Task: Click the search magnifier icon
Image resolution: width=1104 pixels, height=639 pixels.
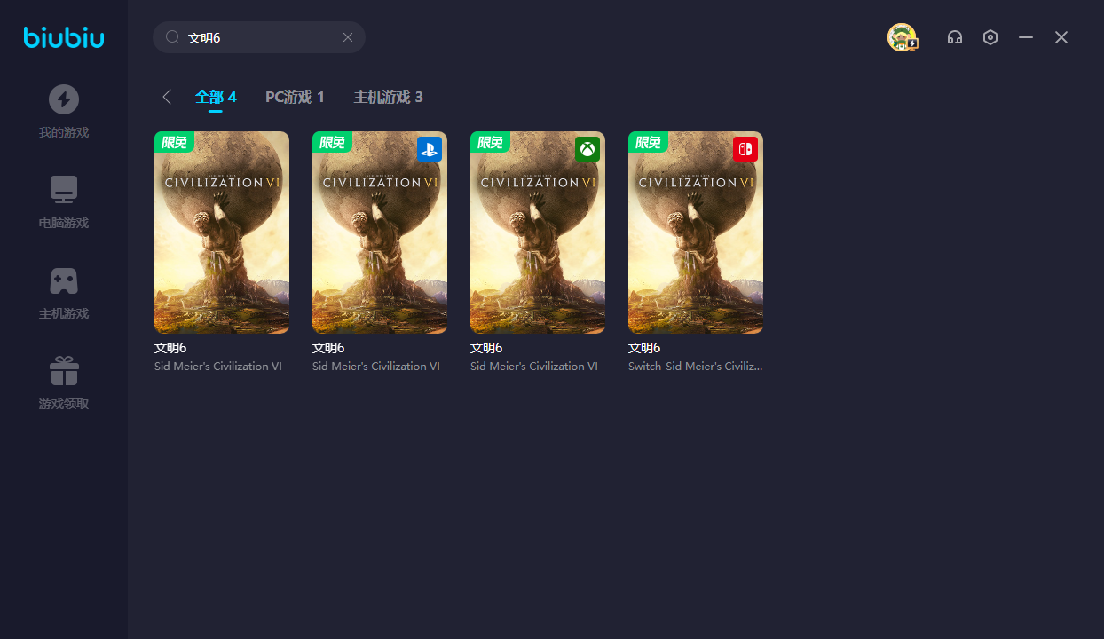Action: click(x=172, y=37)
